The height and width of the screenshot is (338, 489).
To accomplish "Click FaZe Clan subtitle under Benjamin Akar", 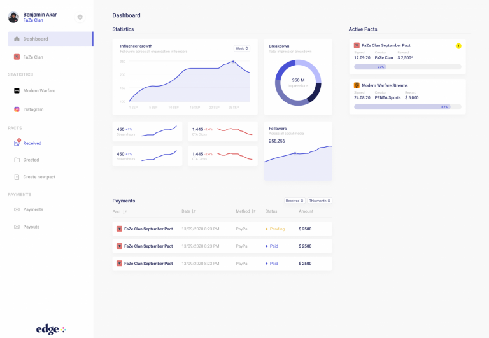I will point(33,20).
